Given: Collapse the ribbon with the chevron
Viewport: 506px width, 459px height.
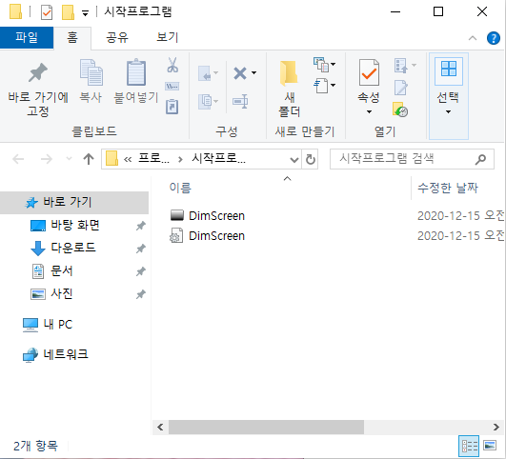Looking at the screenshot, I should pos(473,38).
